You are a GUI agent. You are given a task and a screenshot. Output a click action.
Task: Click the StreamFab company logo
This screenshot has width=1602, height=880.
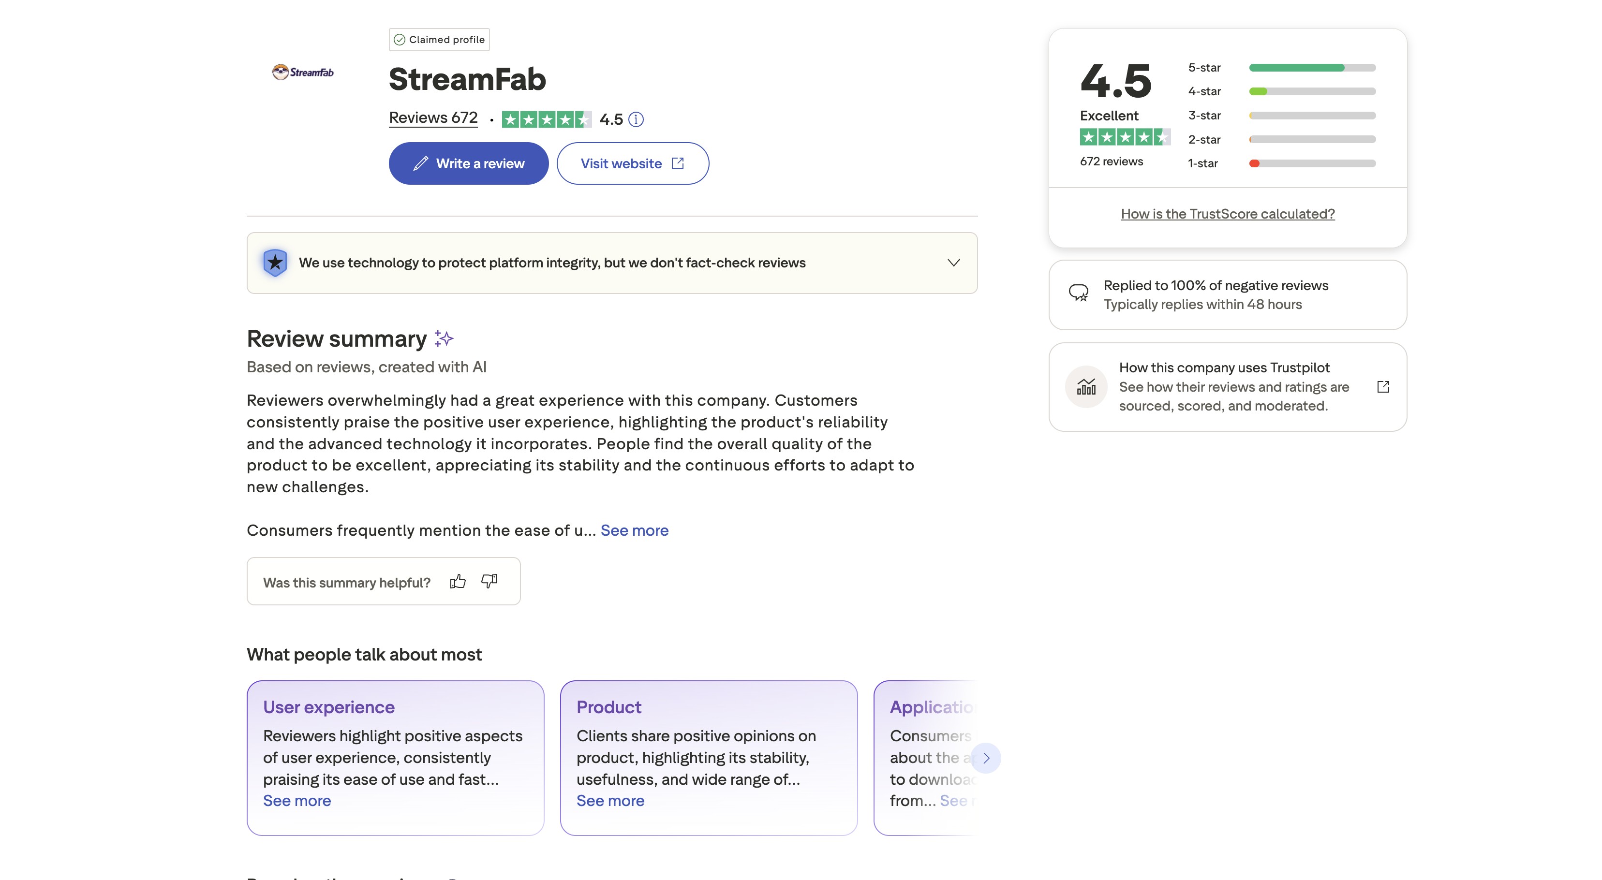[303, 72]
